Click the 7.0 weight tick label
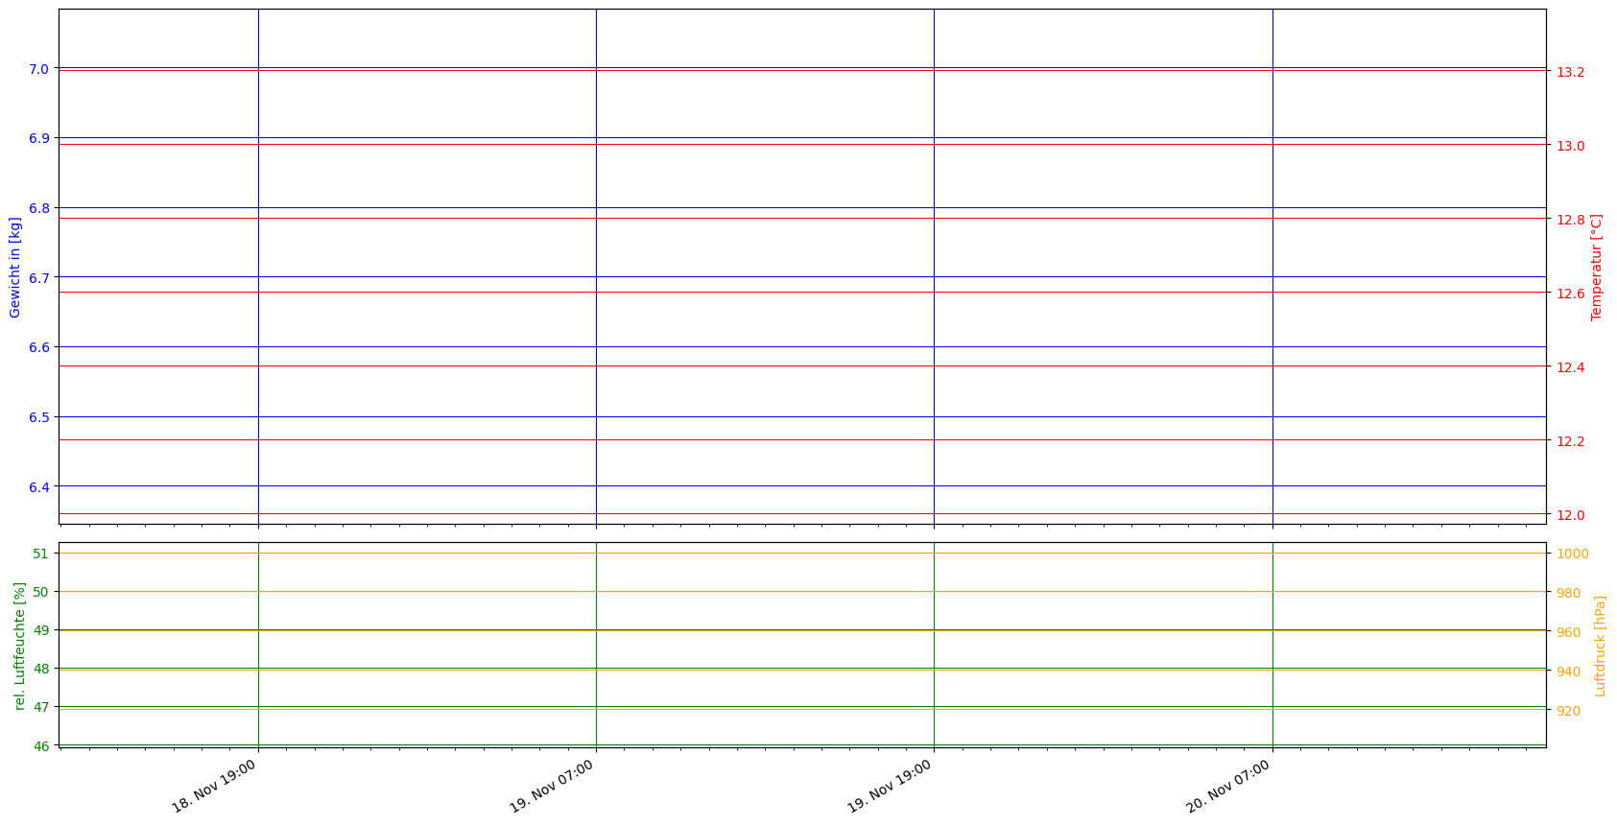Image resolution: width=1617 pixels, height=825 pixels. (39, 69)
